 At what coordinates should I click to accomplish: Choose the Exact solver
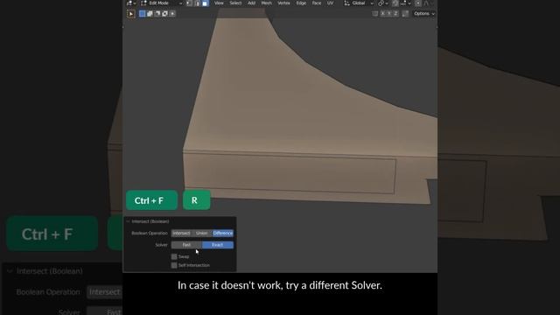tap(218, 245)
